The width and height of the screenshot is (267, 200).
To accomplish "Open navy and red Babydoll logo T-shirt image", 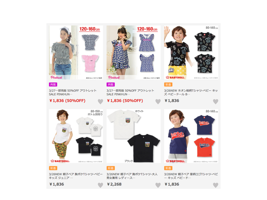I will point(191,136).
